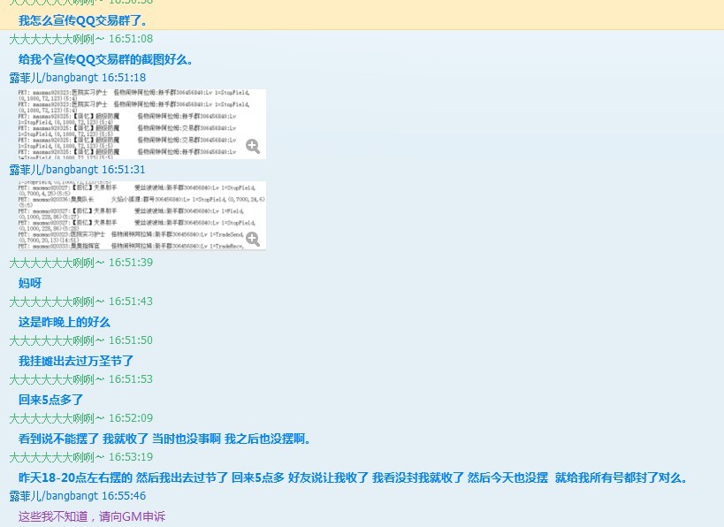Click the message starting with 看到说不能摆了
The height and width of the screenshot is (527, 724).
pos(165,439)
